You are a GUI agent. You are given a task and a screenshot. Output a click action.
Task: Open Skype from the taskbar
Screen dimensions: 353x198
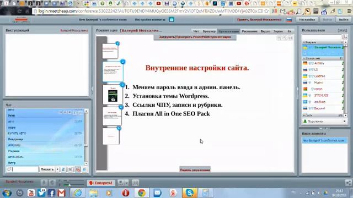(x=190, y=193)
